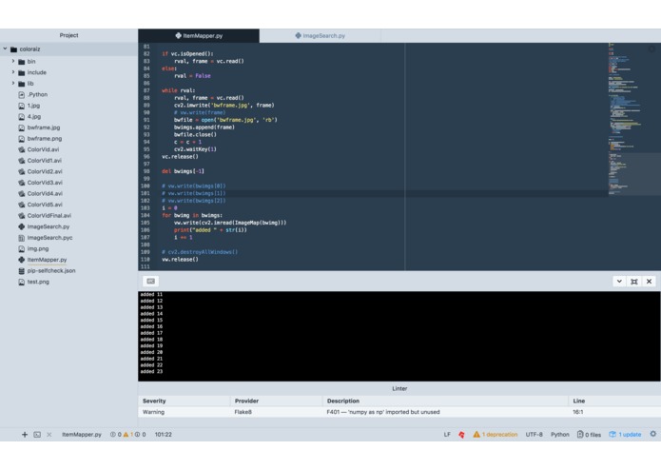The height and width of the screenshot is (470, 661).
Task: Open bwframe.png in the project tree
Action: coord(45,139)
